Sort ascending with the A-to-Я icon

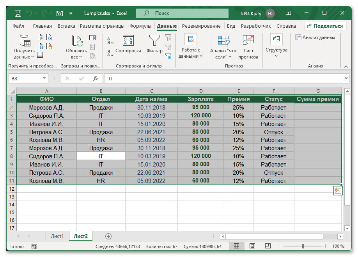(110, 40)
